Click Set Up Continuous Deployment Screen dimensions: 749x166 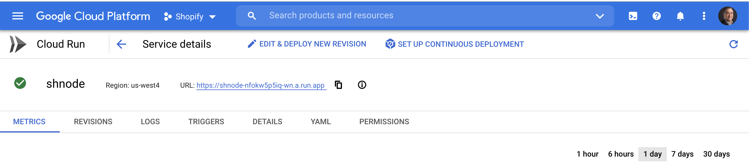click(x=454, y=44)
